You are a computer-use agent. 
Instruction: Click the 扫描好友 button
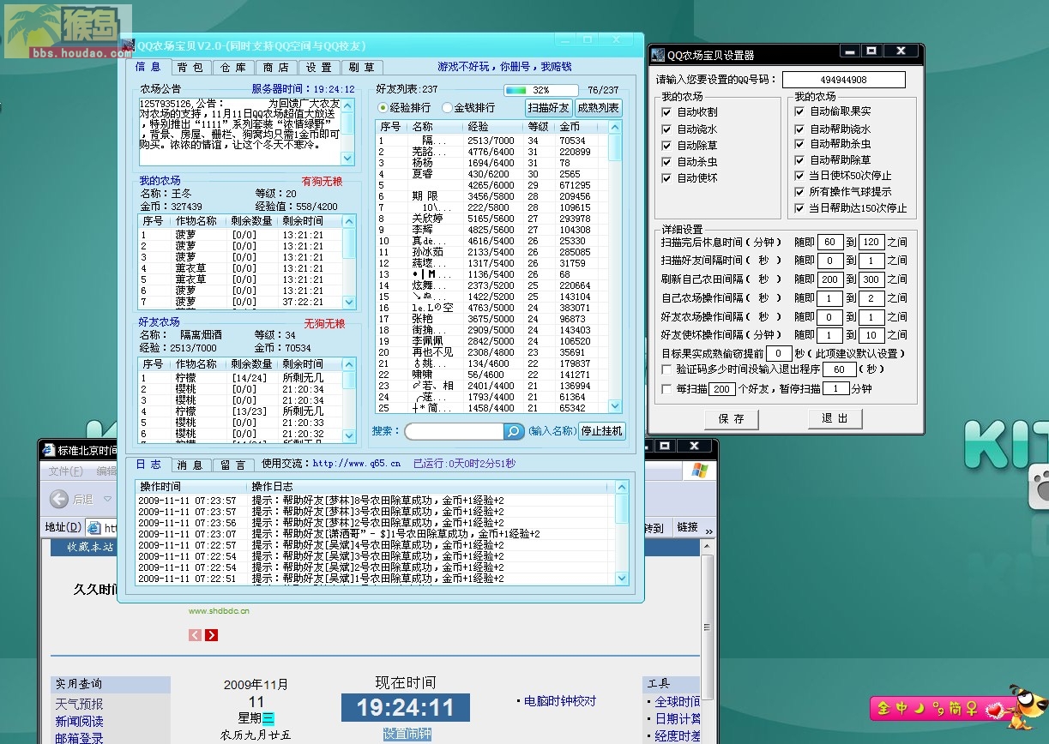(x=548, y=108)
